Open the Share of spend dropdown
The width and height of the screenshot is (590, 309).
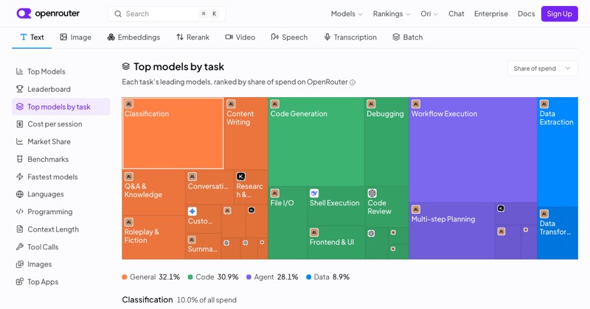coord(542,68)
